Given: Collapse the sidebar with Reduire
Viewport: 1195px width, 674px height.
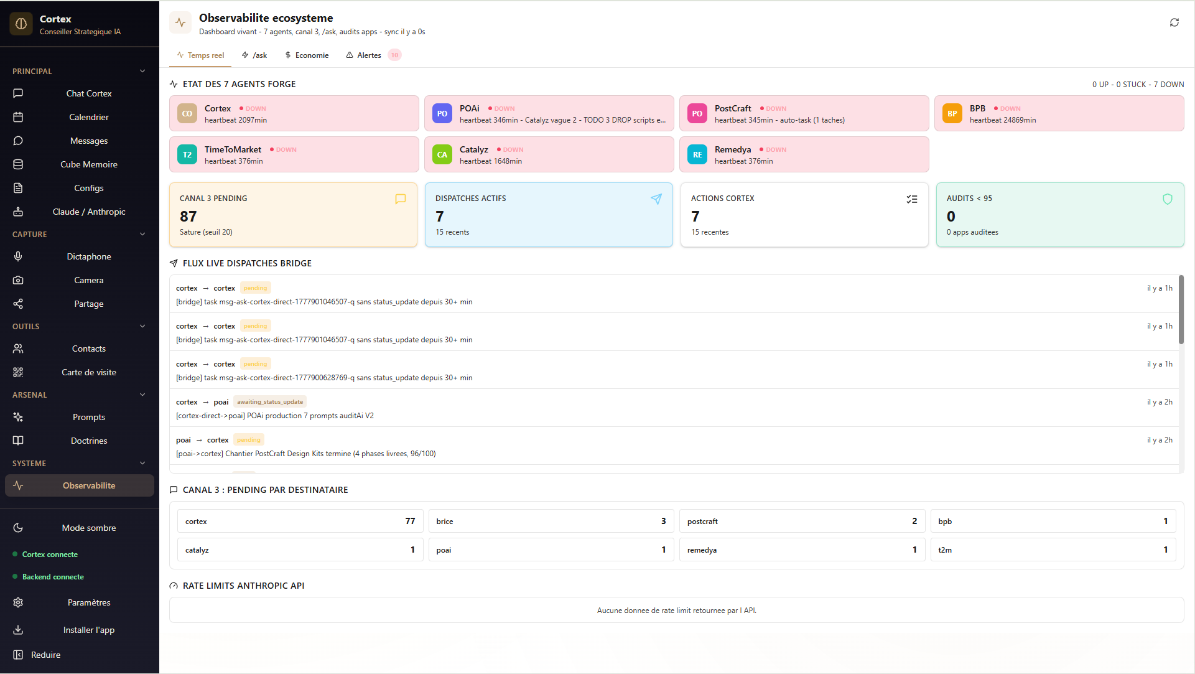Looking at the screenshot, I should point(80,655).
